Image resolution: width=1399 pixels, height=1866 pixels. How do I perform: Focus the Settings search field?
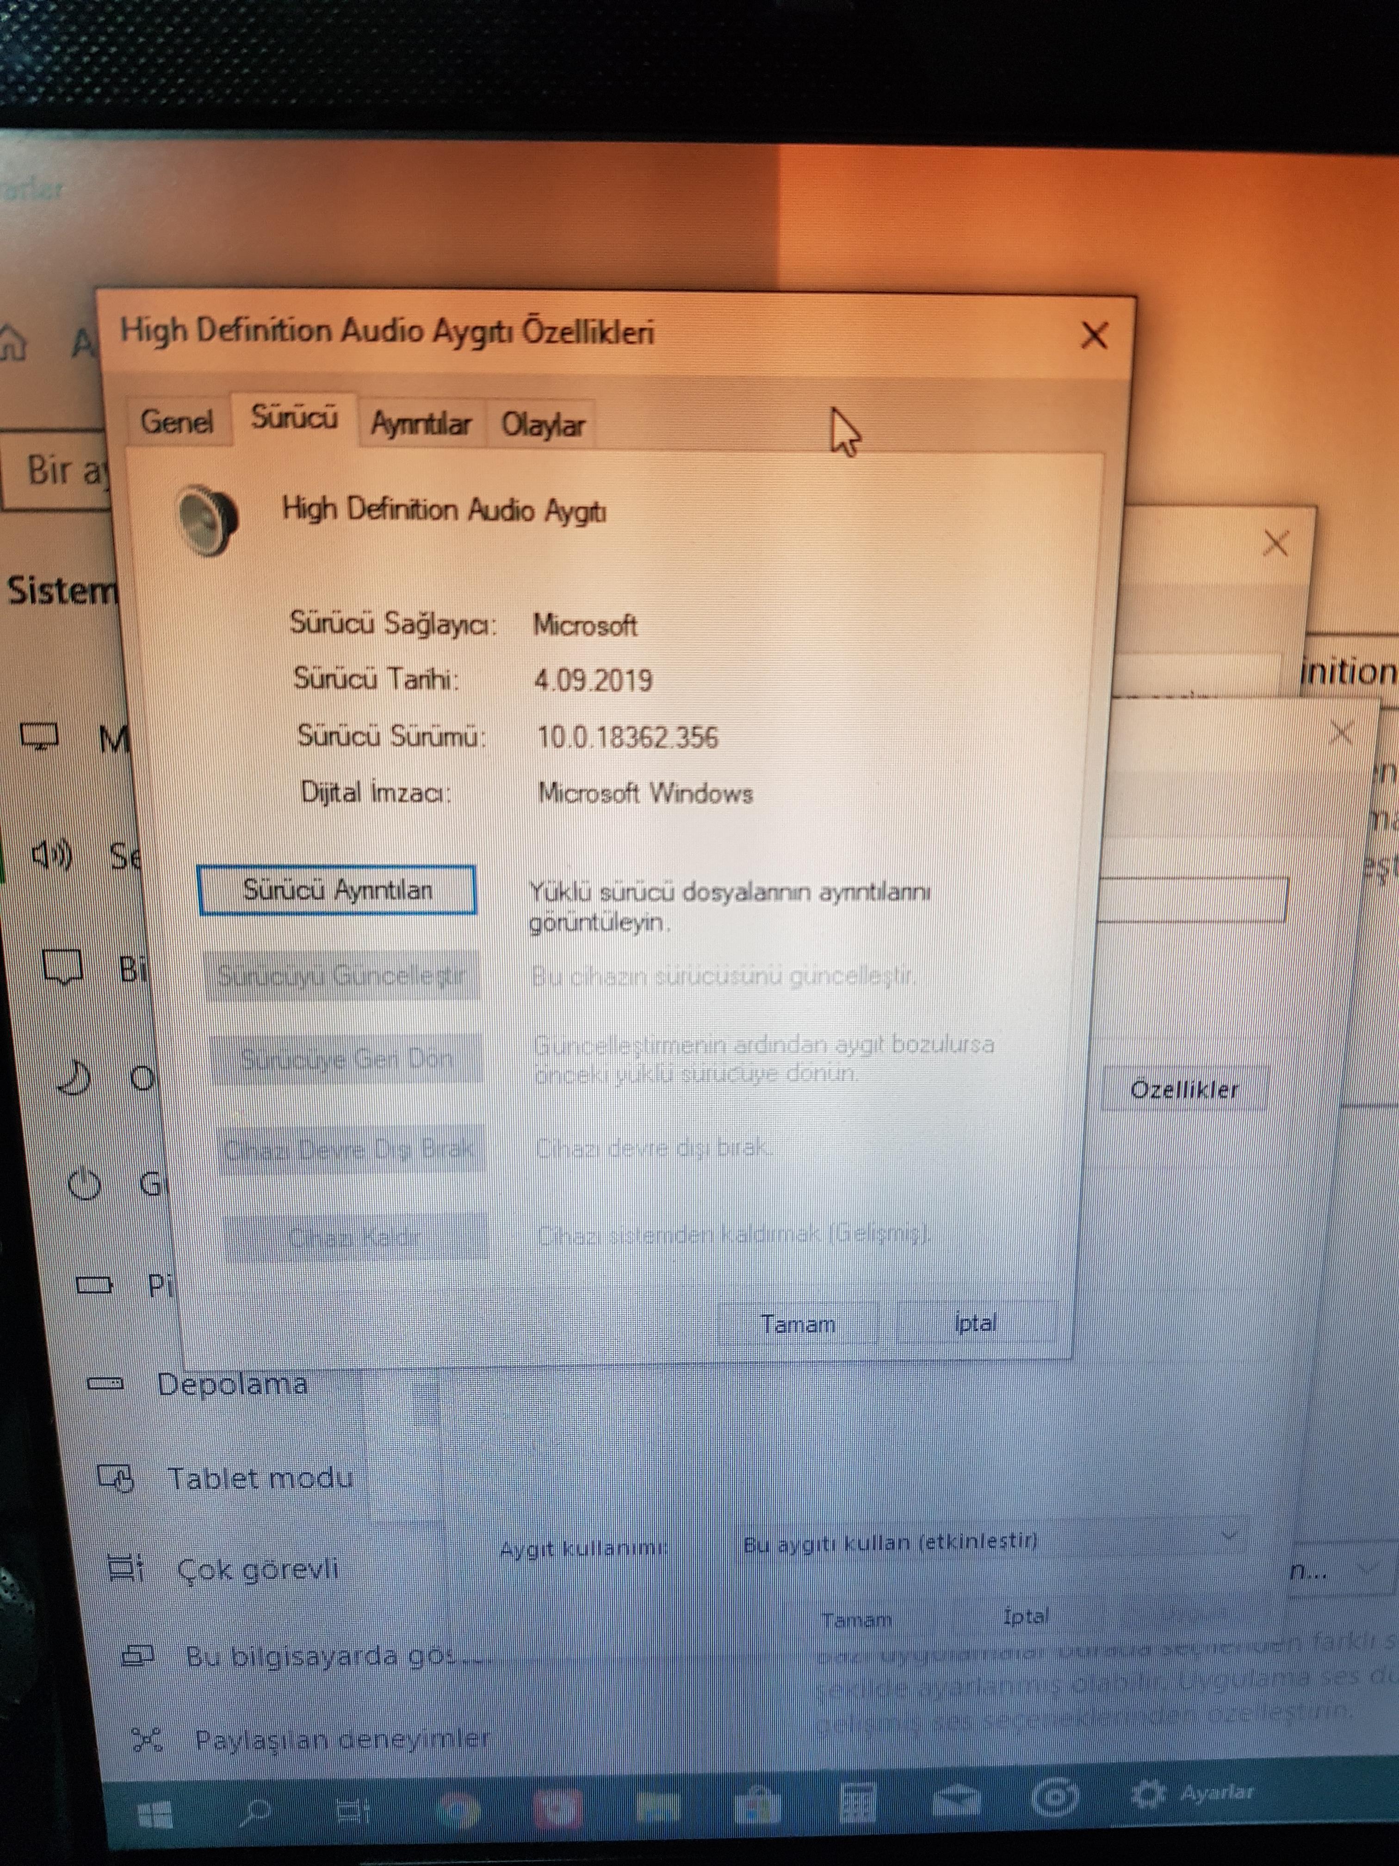pyautogui.click(x=56, y=471)
